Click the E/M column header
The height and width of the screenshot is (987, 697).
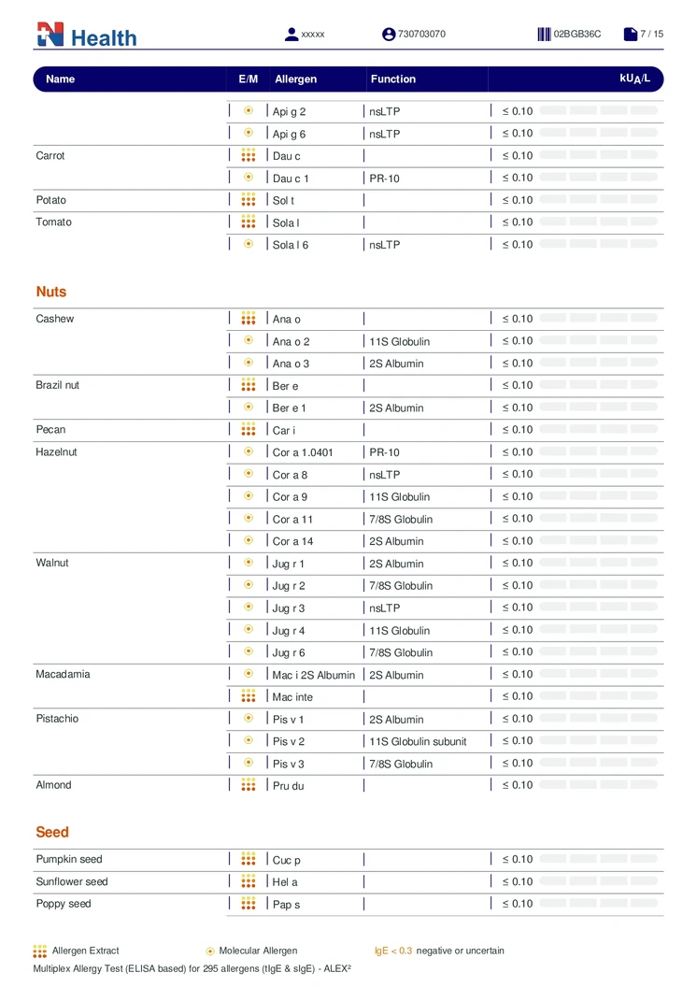tap(249, 79)
